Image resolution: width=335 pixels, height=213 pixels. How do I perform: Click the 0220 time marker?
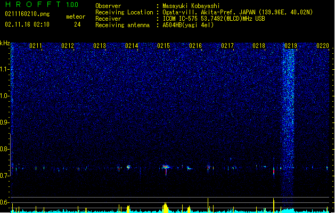pos(323,46)
